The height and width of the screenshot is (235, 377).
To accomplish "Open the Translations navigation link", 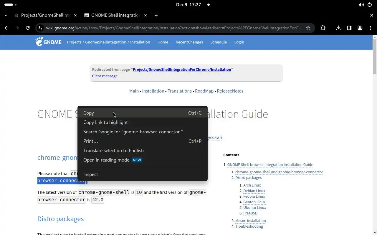I will [180, 91].
